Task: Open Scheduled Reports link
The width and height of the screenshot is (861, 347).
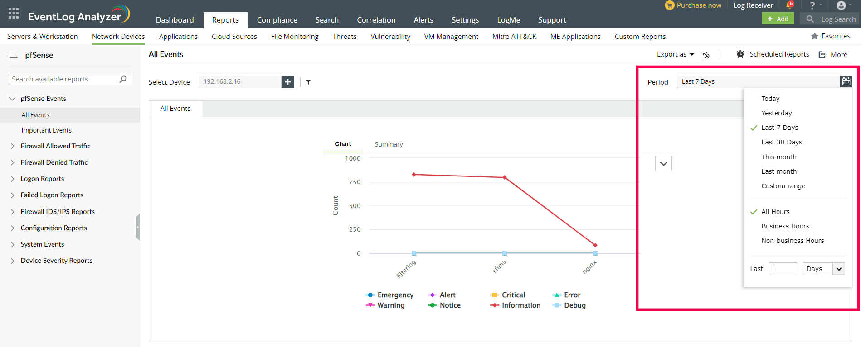Action: 779,54
